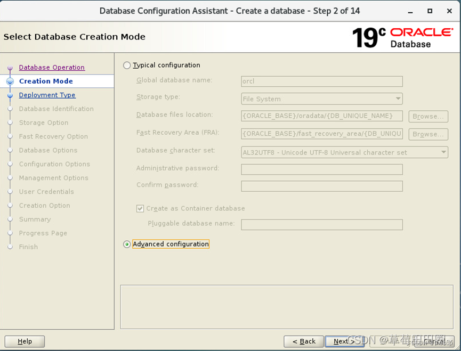Click Confirm password field
This screenshot has width=461, height=351.
click(322, 186)
